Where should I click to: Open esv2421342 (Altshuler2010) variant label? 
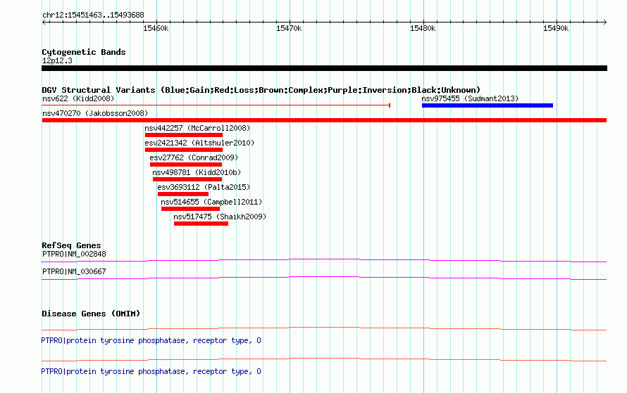point(199,143)
